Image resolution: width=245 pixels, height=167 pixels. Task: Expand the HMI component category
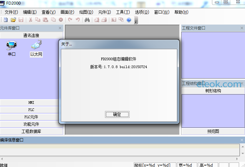(x=31, y=102)
